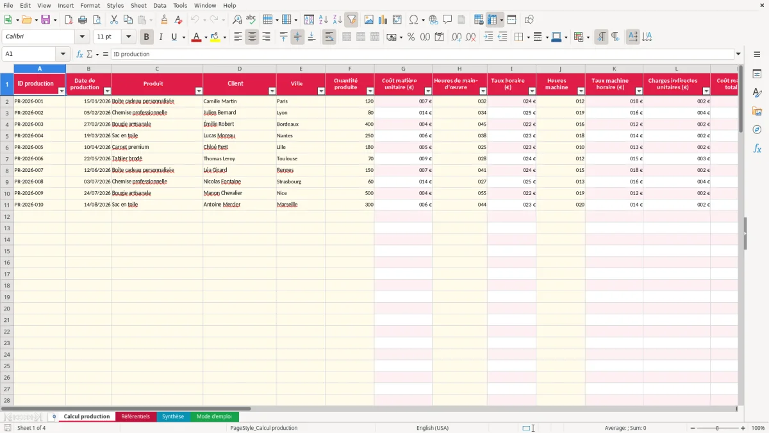Open the Function Wizard fx icon
Image resolution: width=769 pixels, height=433 pixels.
pos(79,55)
